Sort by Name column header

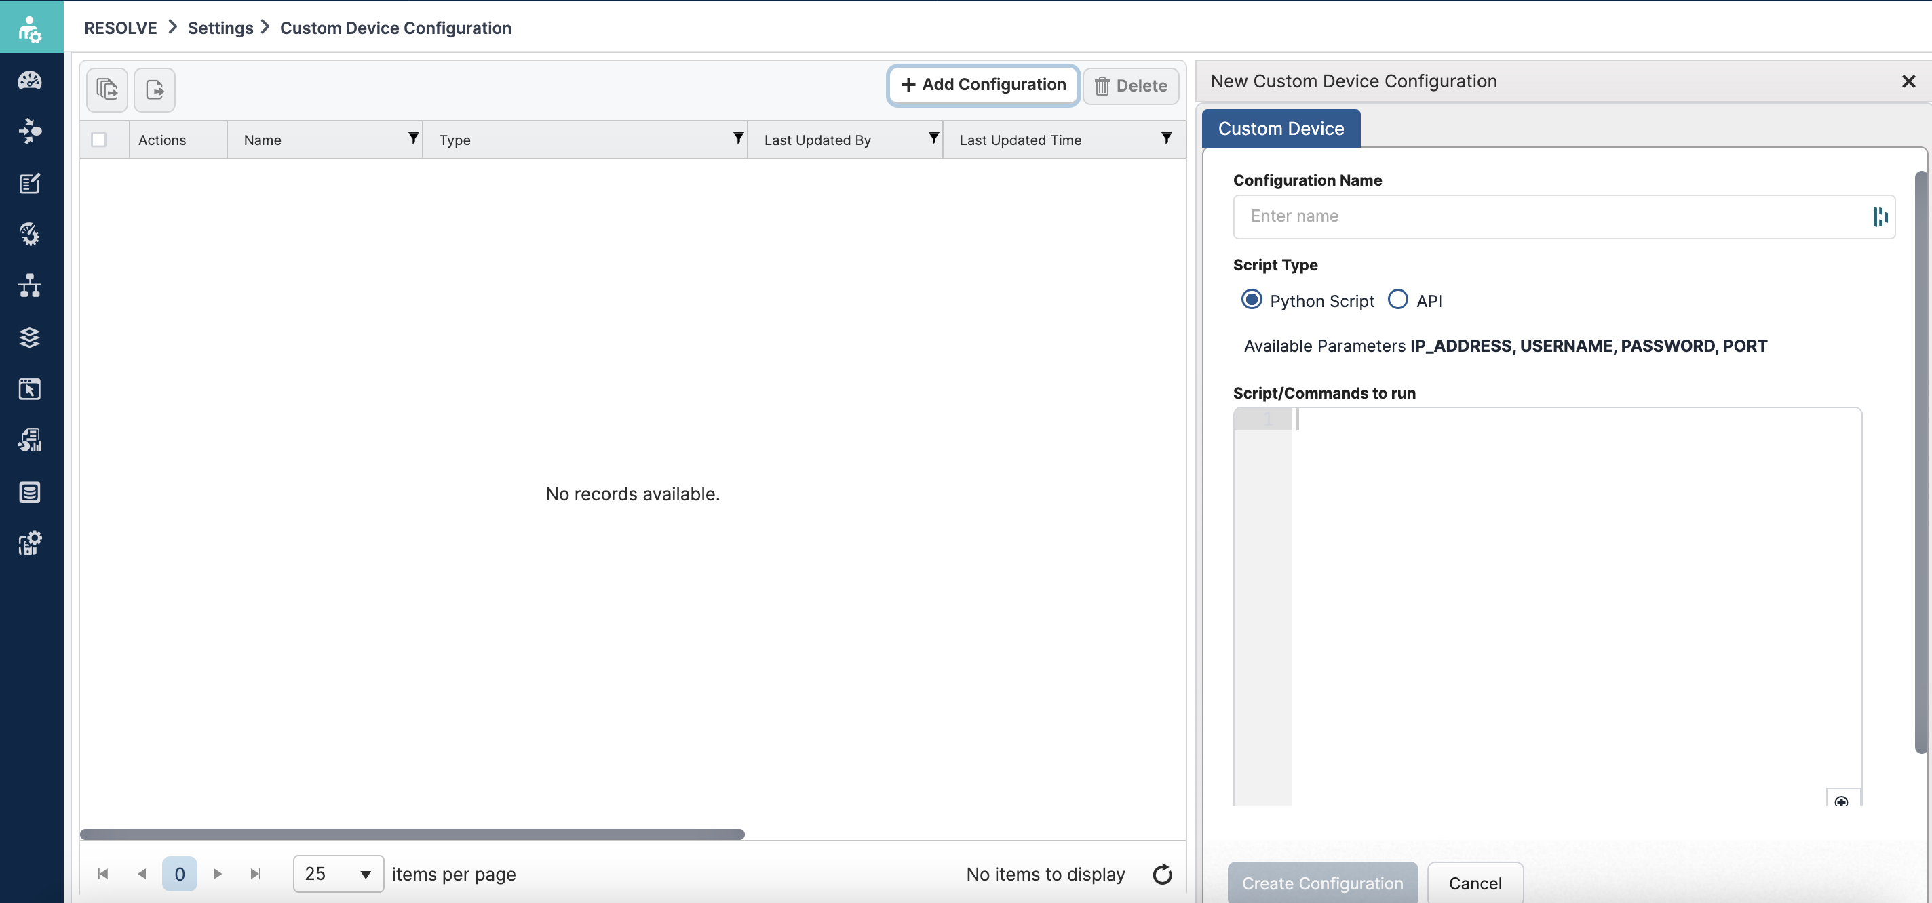point(263,140)
